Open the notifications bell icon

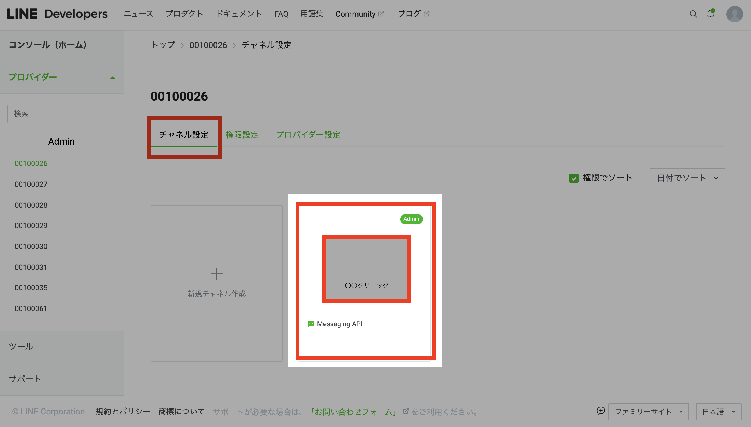(710, 14)
